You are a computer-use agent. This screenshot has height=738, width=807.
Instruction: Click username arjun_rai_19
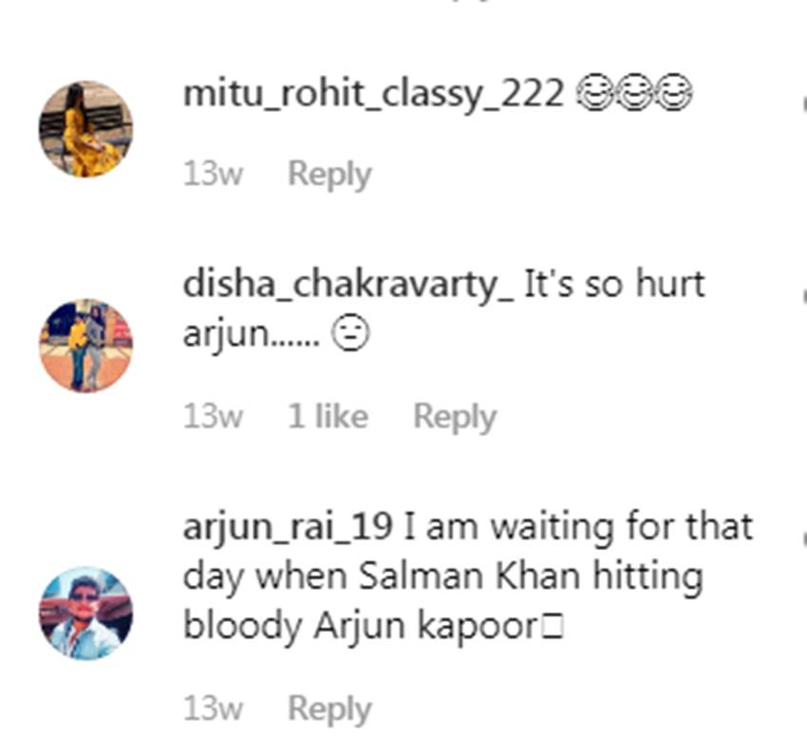(289, 527)
